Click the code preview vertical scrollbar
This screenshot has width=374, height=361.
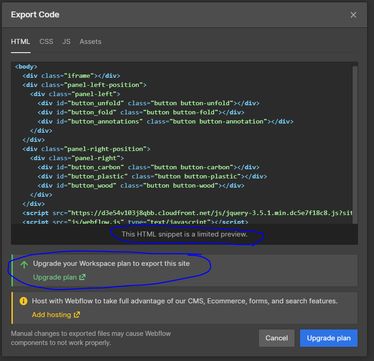[355, 145]
